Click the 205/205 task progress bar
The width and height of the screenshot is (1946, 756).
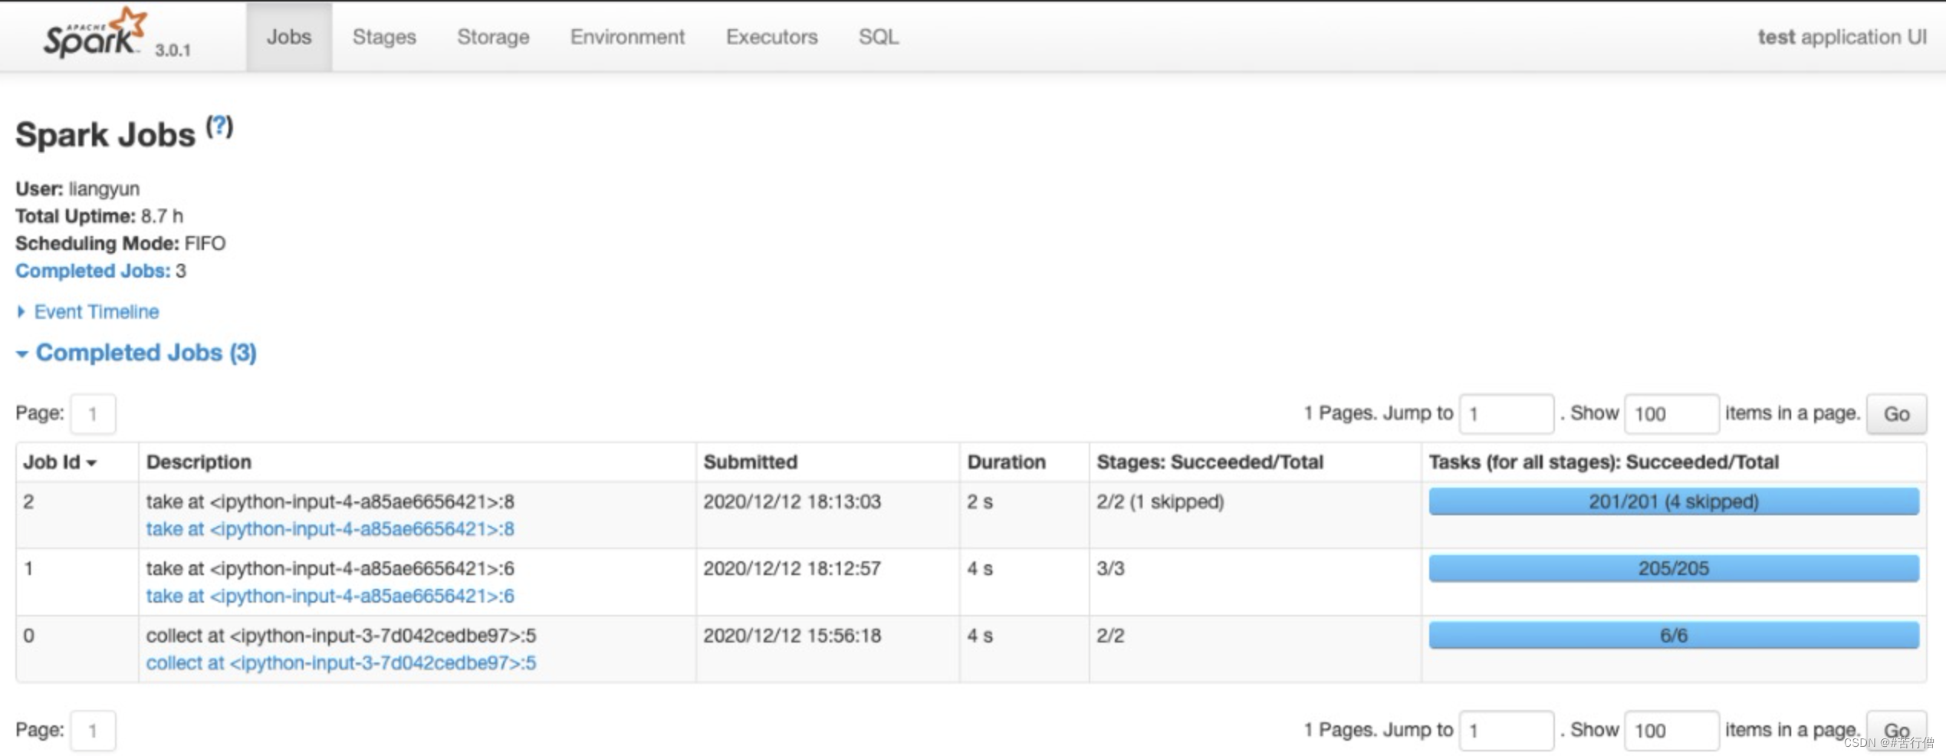point(1674,568)
